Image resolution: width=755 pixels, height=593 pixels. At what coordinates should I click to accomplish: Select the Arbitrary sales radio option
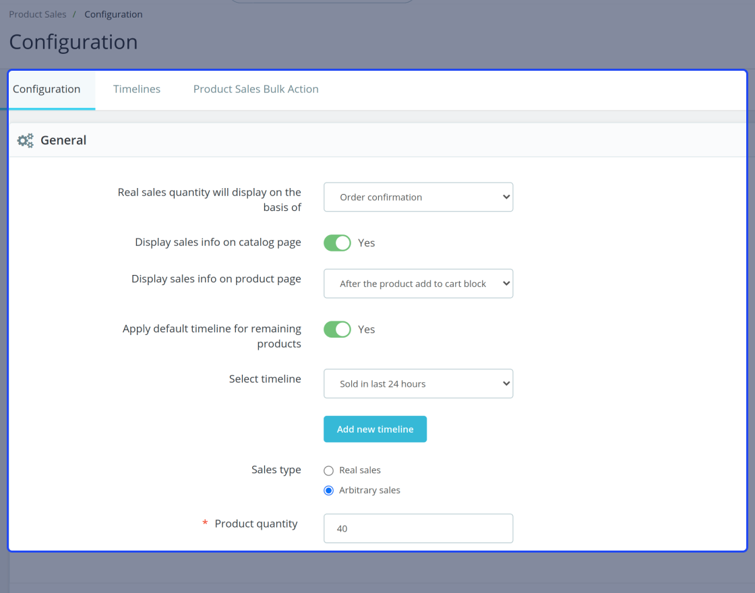tap(328, 491)
